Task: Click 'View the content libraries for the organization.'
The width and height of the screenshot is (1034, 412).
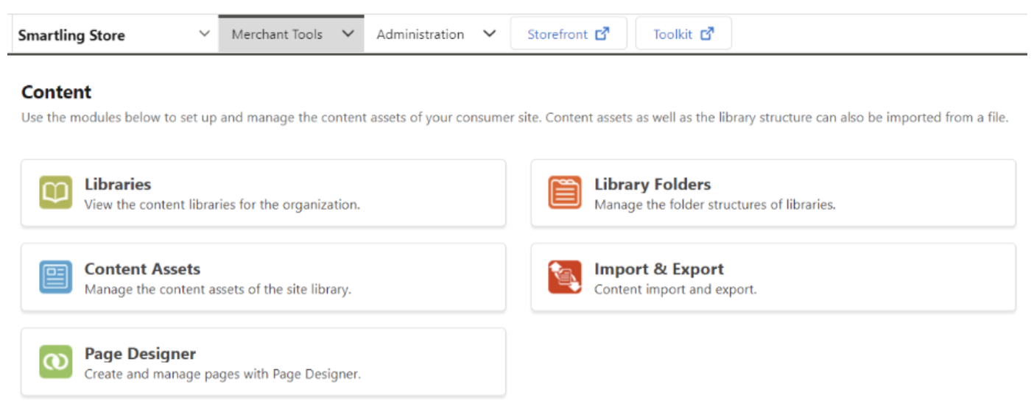Action: tap(222, 205)
